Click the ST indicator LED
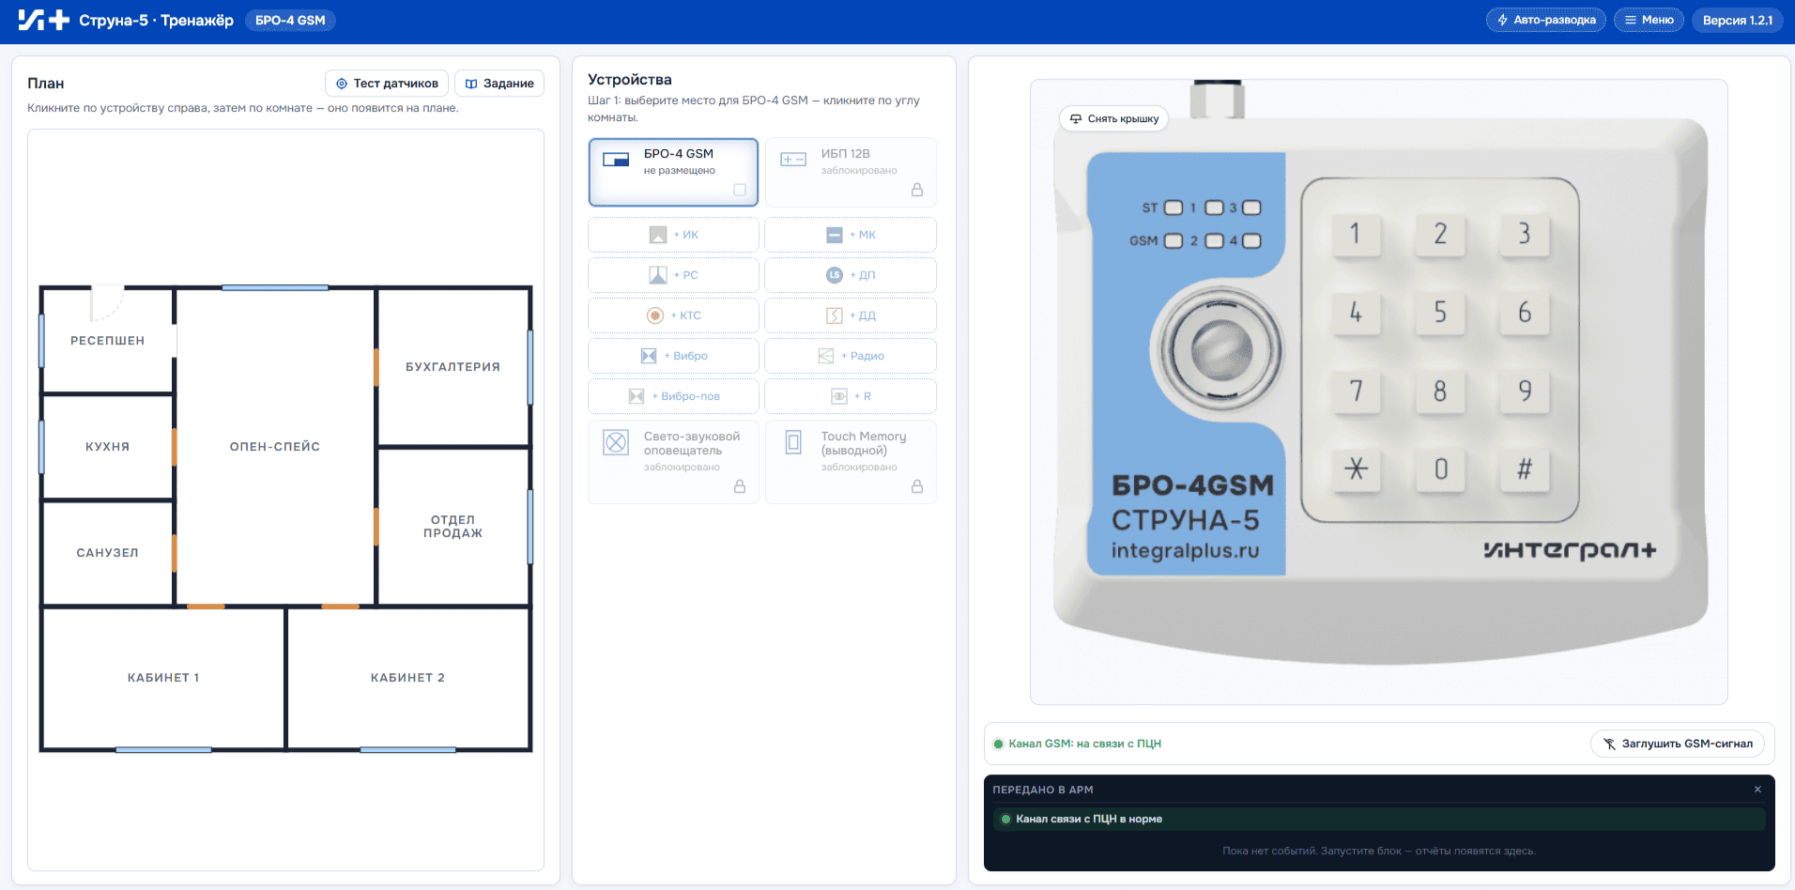The height and width of the screenshot is (890, 1795). (x=1174, y=207)
